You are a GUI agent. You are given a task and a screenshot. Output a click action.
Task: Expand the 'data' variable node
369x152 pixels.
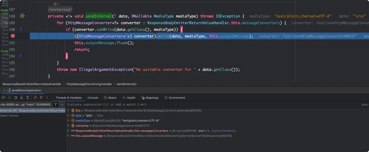68,115
